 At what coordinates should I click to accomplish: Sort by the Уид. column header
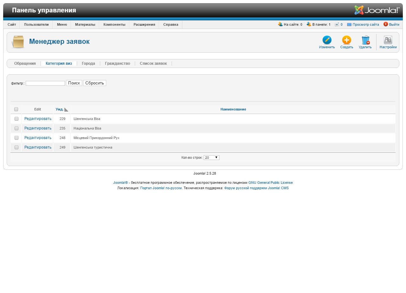click(x=60, y=110)
